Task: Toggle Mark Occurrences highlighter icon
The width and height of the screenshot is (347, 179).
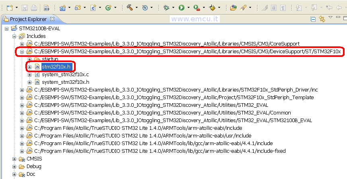Action: pos(264,8)
